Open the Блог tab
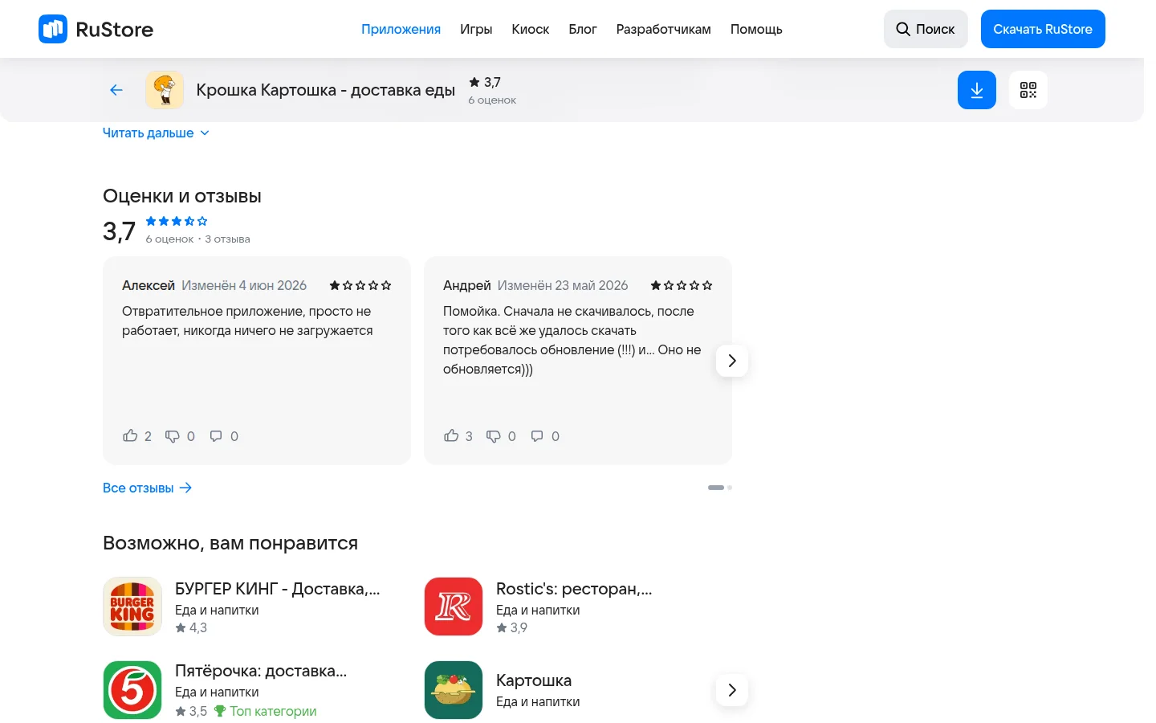1156x723 pixels. pyautogui.click(x=583, y=29)
